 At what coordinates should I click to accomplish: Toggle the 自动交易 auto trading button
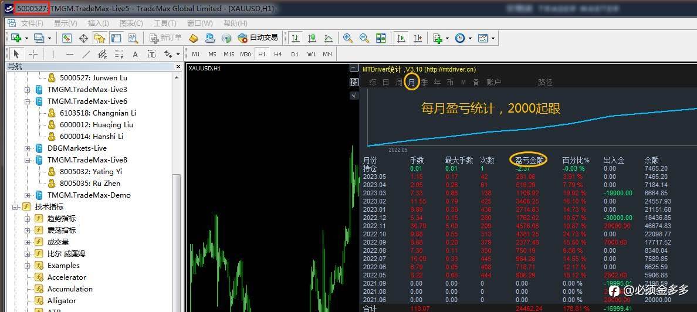point(258,38)
